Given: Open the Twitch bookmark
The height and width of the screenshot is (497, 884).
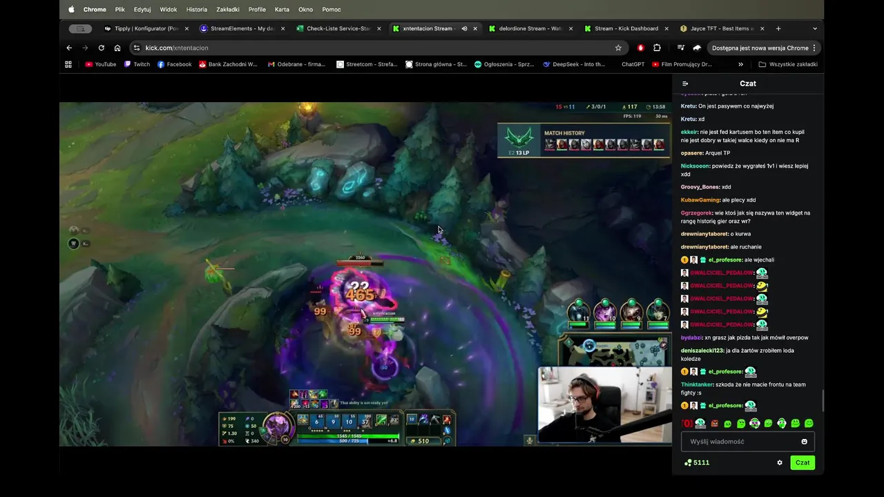Looking at the screenshot, I should click(137, 64).
